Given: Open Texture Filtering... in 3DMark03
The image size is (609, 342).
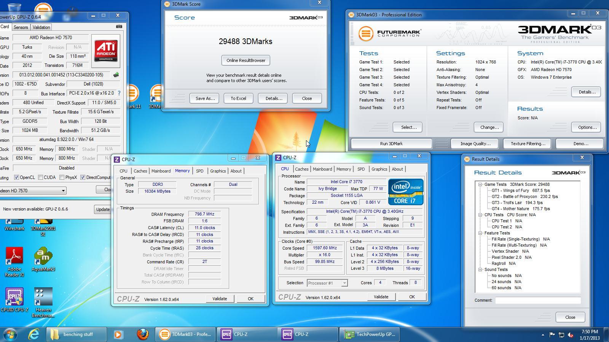Looking at the screenshot, I should (x=528, y=144).
